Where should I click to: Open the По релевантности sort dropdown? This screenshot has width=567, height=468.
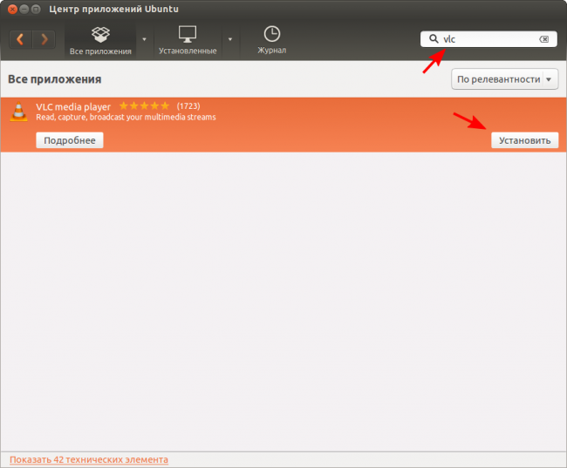pos(505,79)
